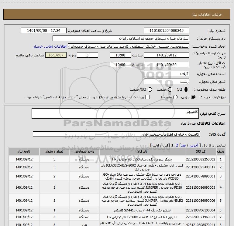Select the کالا radio button
Image resolution: width=234 pixels, height=226 pixels.
[x=186, y=89]
